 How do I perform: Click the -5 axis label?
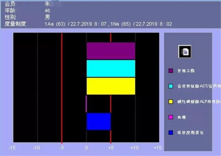[x=61, y=148]
